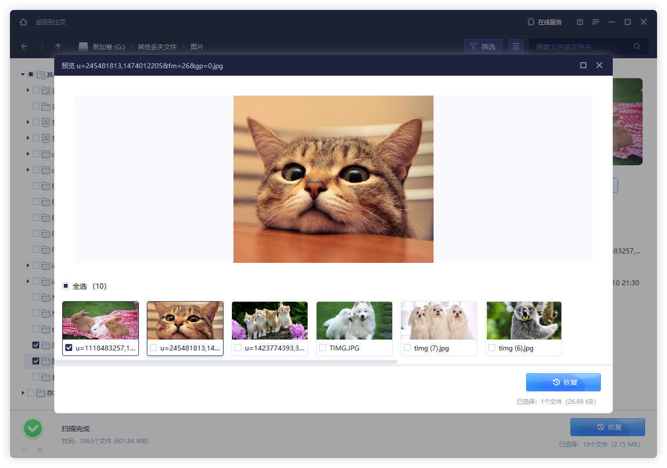The height and width of the screenshot is (468, 667).
Task: Expand the bottom tree node in sidebar
Action: coord(23,393)
